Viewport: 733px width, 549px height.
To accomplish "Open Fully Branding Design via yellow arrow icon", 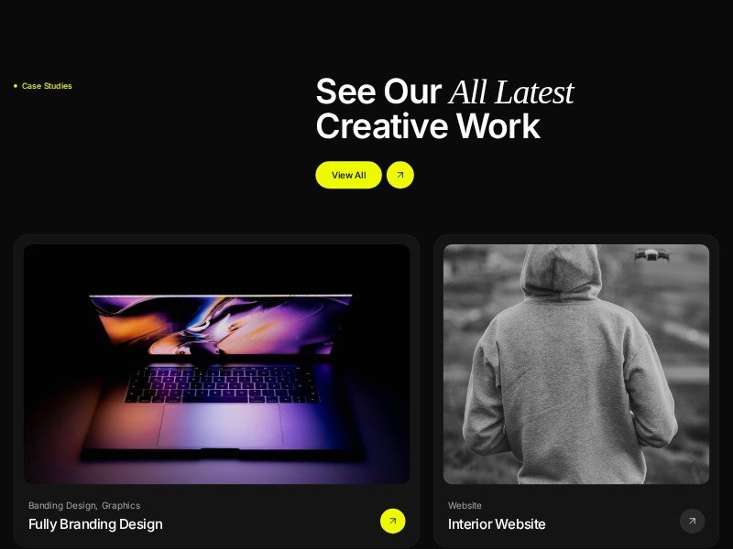I will 393,521.
